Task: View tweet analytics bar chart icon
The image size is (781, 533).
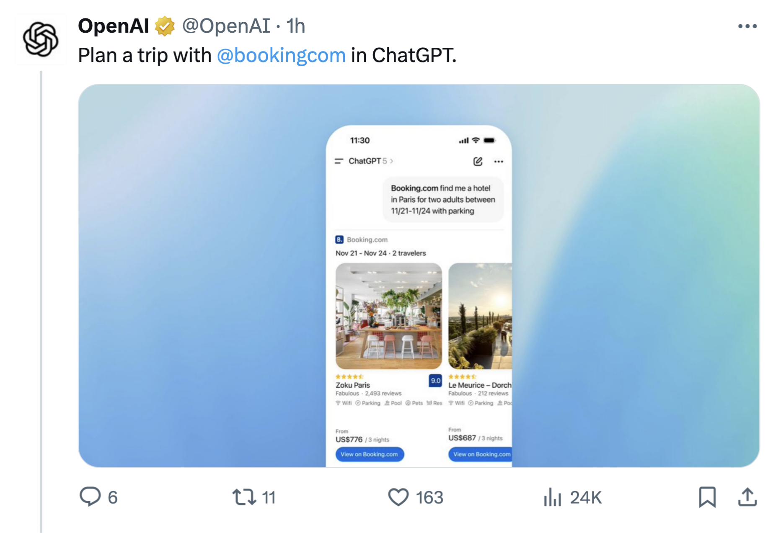Action: [552, 497]
